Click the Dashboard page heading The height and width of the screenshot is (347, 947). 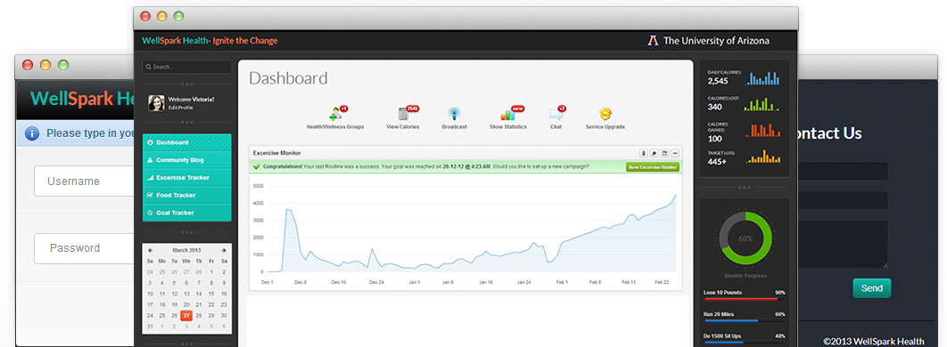tap(288, 78)
